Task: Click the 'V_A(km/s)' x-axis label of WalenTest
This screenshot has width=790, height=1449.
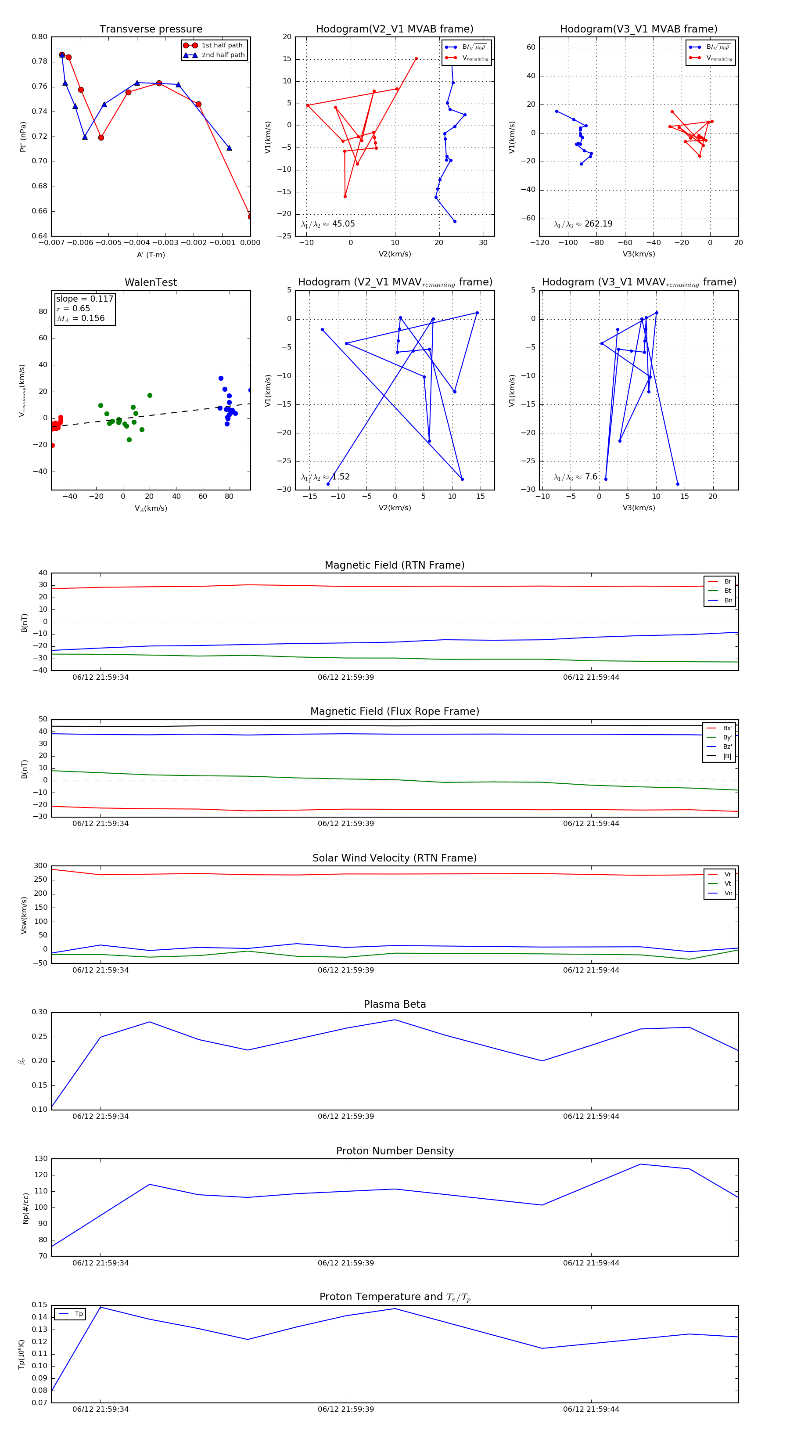Action: pyautogui.click(x=151, y=508)
